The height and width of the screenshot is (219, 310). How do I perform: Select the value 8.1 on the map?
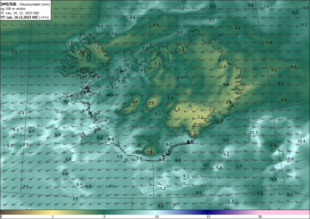tap(169, 145)
